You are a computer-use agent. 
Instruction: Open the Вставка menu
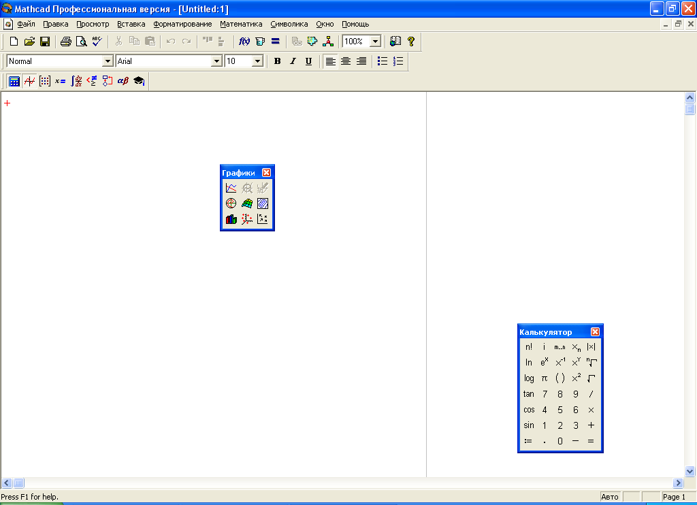(x=131, y=24)
